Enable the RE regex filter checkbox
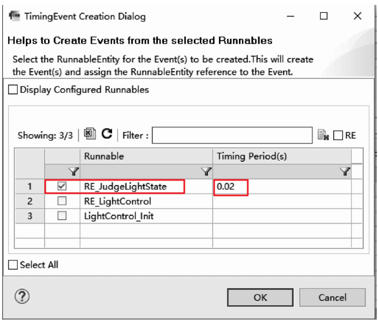This screenshot has width=378, height=324. (x=339, y=135)
